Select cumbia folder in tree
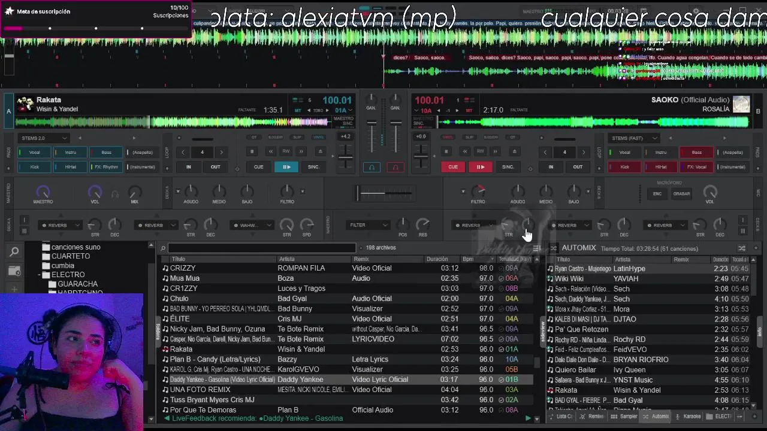The width and height of the screenshot is (767, 431). (x=63, y=265)
